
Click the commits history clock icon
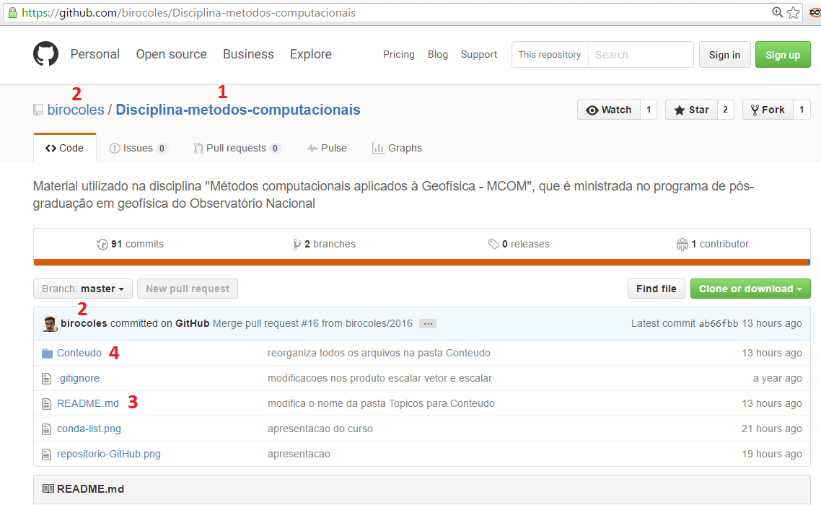click(102, 244)
